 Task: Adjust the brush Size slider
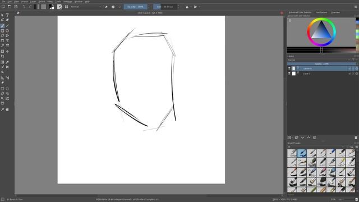coord(165,7)
